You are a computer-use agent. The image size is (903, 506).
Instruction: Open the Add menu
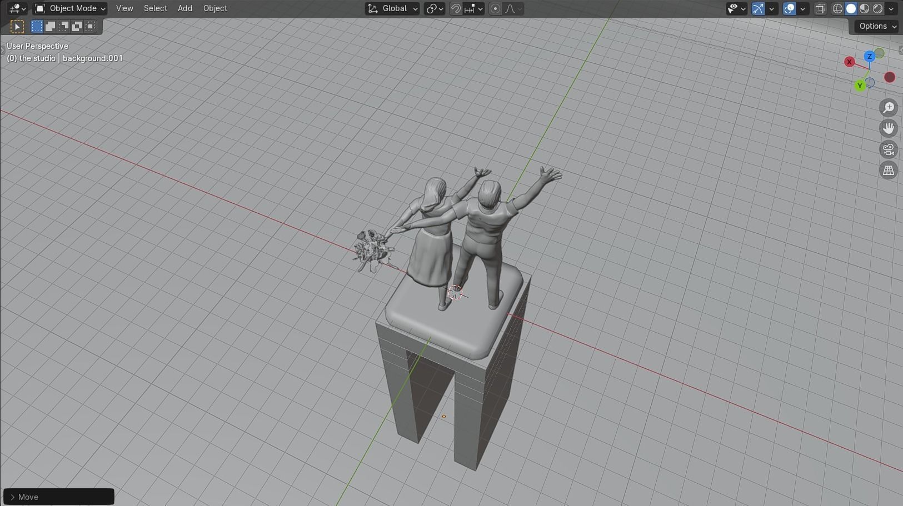(185, 8)
